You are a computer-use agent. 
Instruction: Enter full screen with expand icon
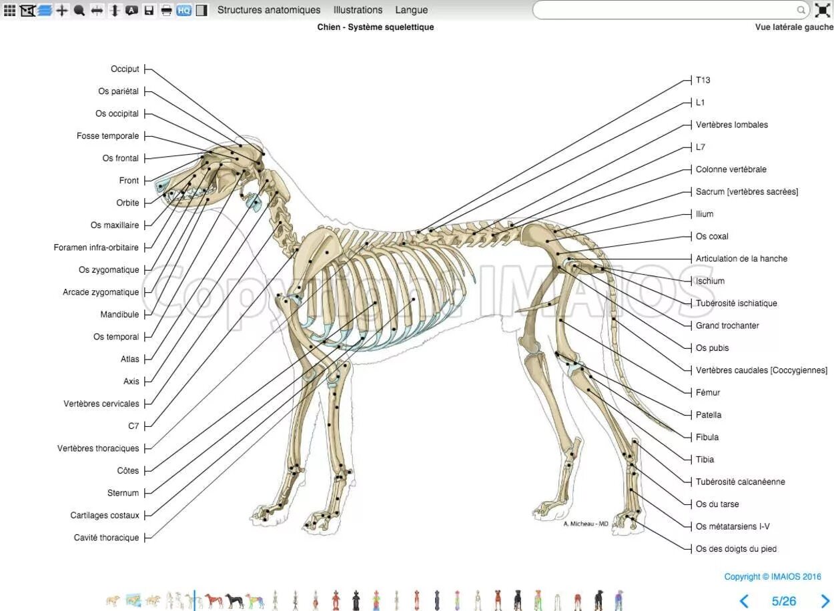(823, 10)
